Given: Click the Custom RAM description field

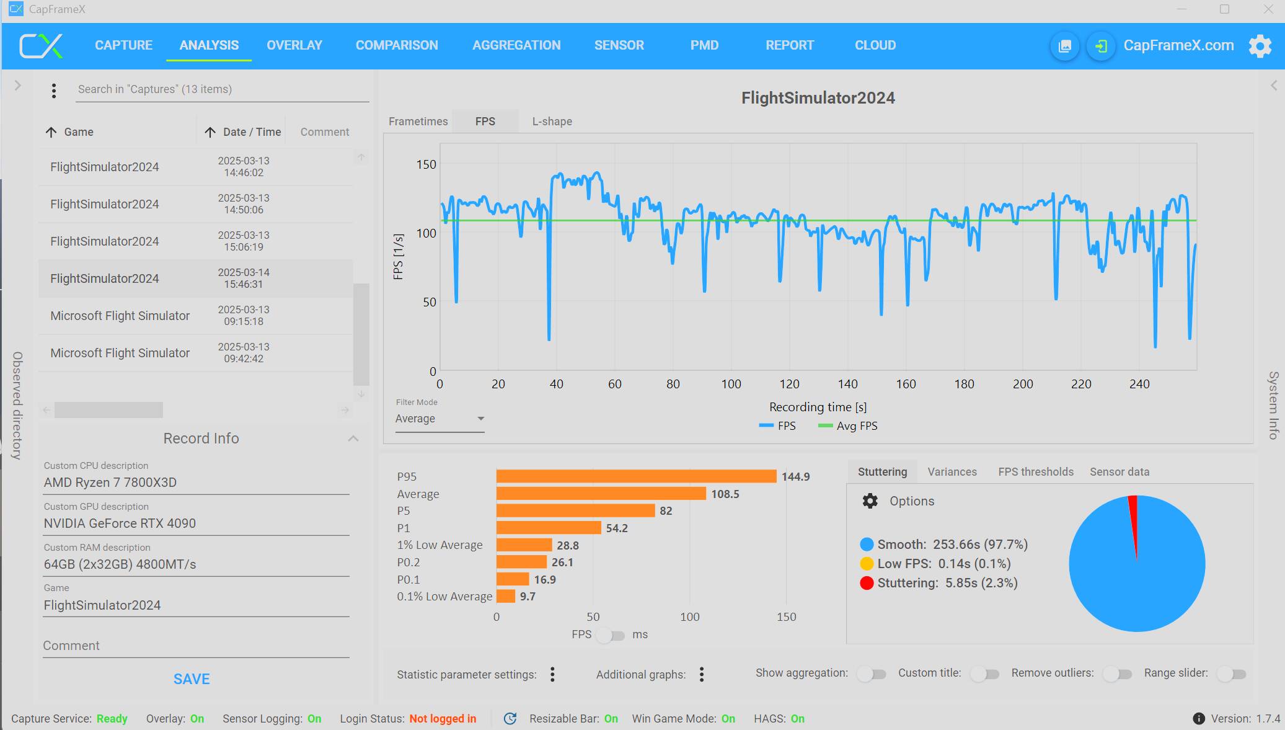Looking at the screenshot, I should click(196, 564).
